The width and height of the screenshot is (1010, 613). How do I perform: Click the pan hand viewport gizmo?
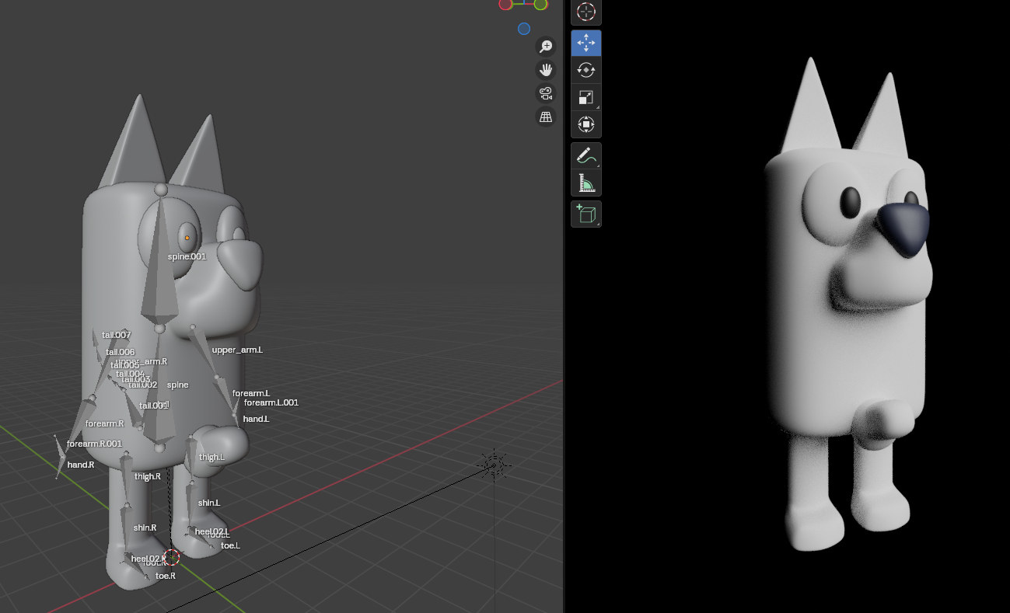pos(546,70)
